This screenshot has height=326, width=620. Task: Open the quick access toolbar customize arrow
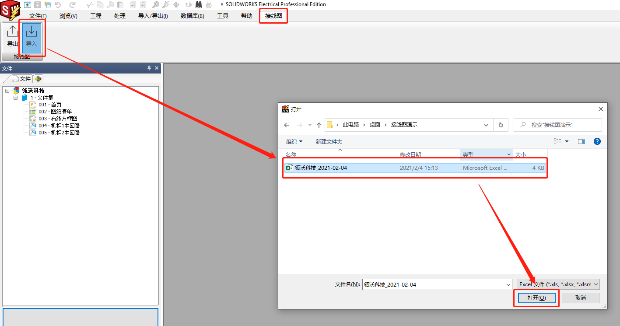(x=222, y=5)
